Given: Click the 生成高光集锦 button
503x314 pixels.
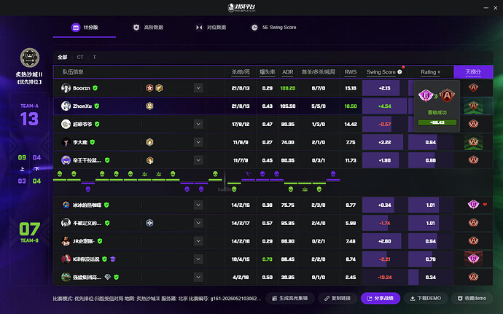Looking at the screenshot, I should click(x=289, y=298).
